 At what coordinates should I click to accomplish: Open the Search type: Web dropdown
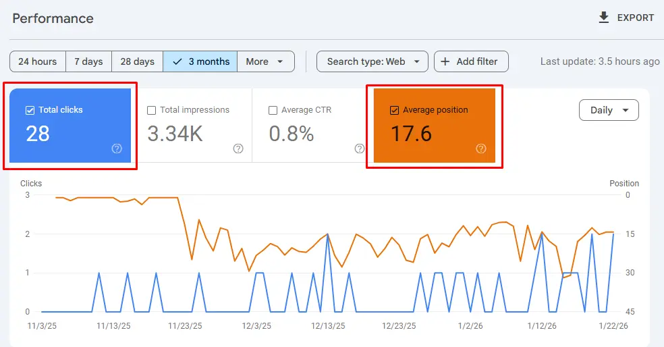click(x=372, y=61)
